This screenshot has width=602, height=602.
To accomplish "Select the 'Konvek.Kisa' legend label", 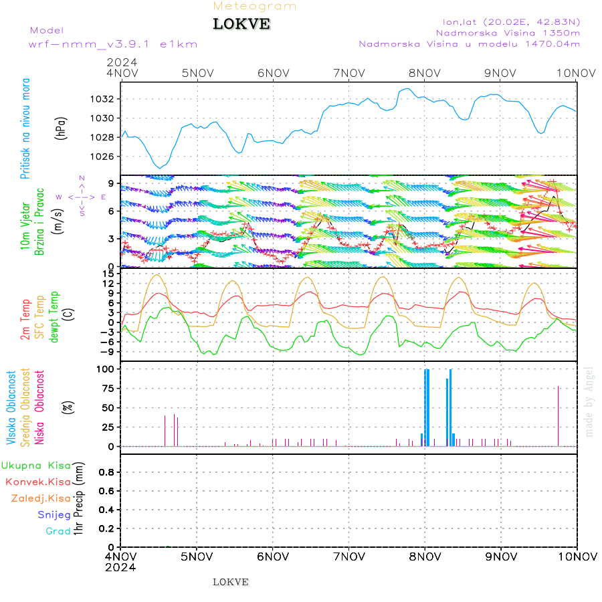I will [38, 482].
